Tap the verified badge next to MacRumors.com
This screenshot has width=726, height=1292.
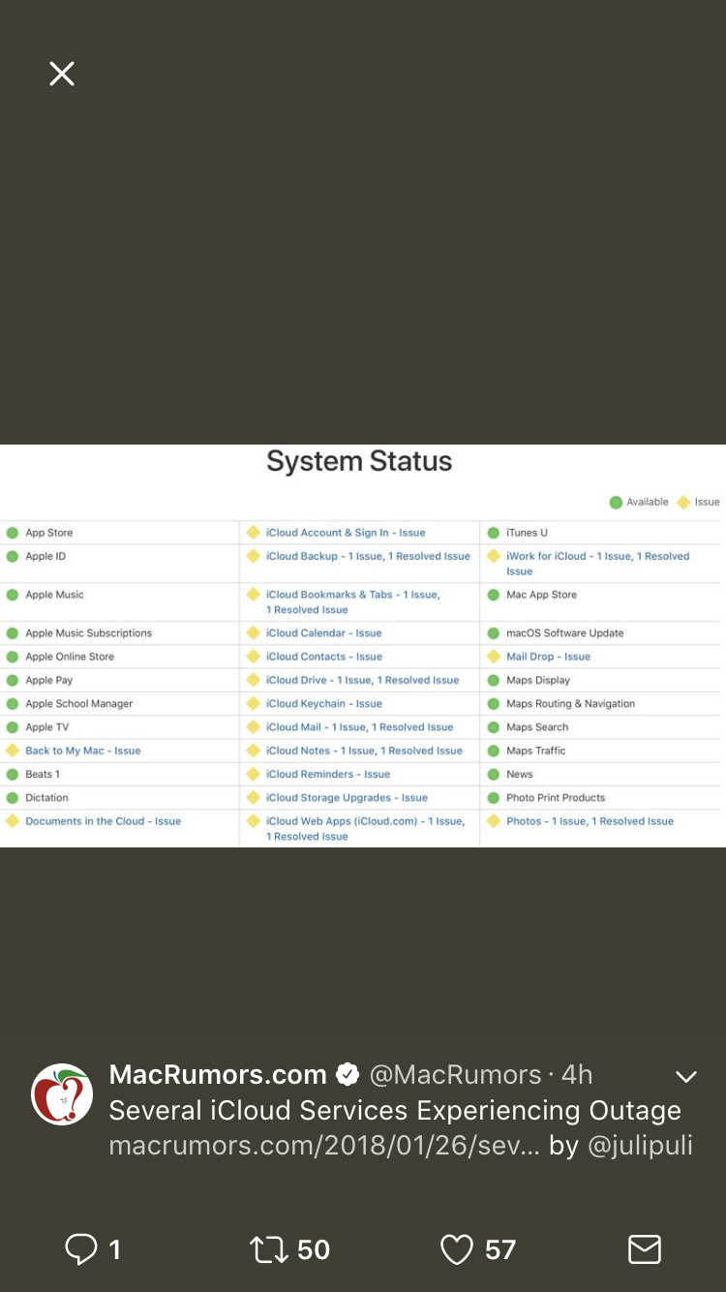click(x=348, y=1075)
